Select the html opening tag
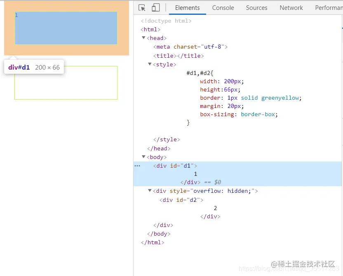This screenshot has width=343, height=276. point(150,30)
